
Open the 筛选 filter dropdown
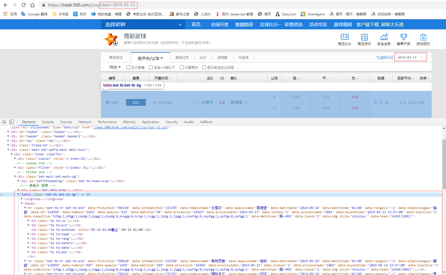pos(115,67)
